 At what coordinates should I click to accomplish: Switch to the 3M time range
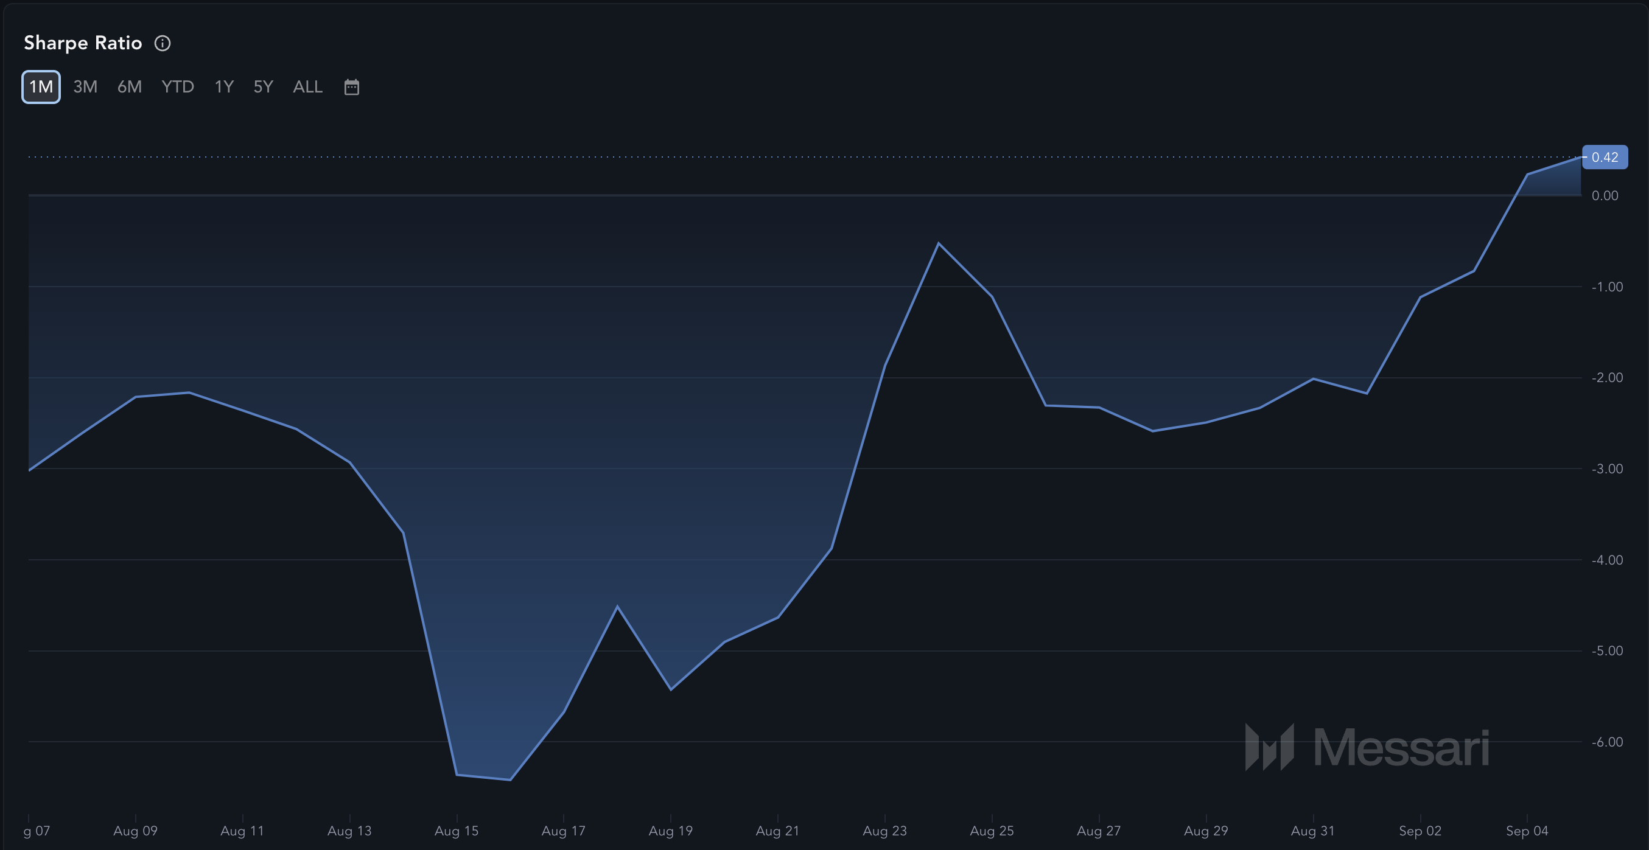click(85, 87)
